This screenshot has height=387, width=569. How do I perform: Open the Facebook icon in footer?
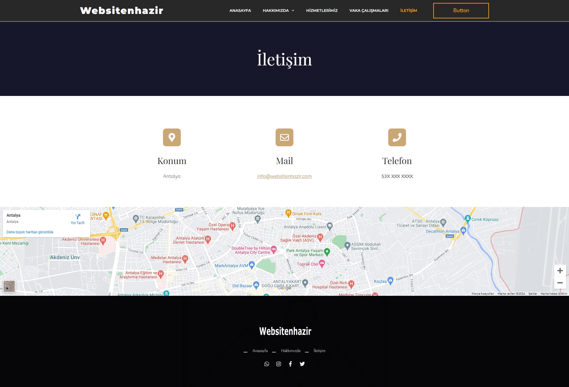pyautogui.click(x=290, y=364)
